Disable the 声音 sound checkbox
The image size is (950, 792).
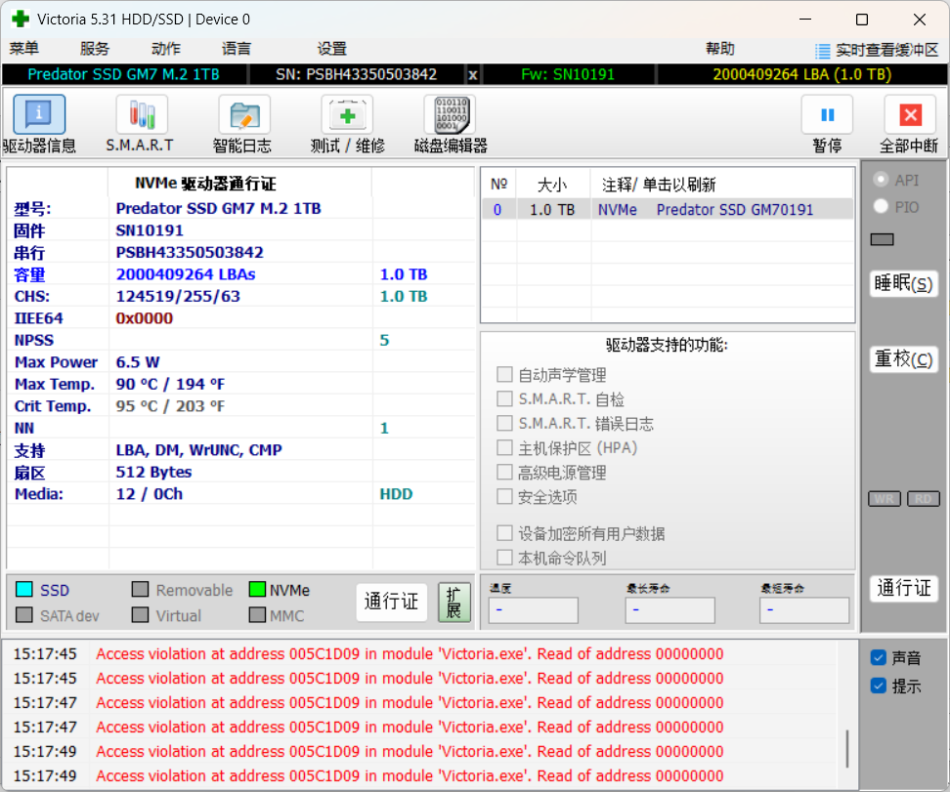coord(879,657)
